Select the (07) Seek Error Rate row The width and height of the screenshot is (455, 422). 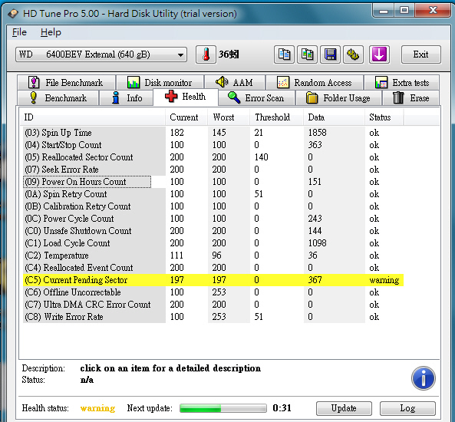pos(213,170)
